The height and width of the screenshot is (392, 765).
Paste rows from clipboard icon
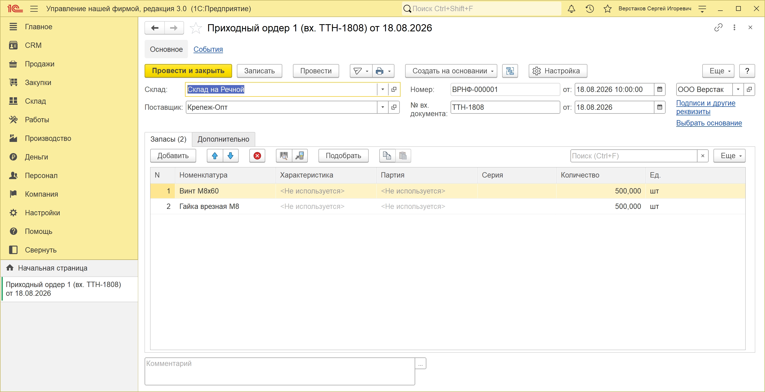click(x=403, y=156)
